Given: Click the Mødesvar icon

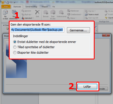Looking at the screenshot, I should [x=73, y=11].
